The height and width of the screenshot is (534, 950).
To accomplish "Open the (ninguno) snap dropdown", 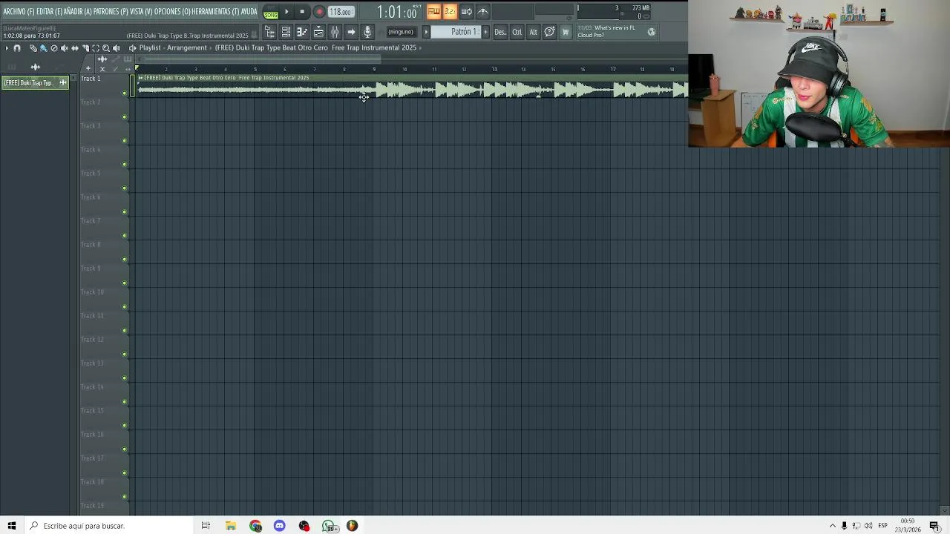I will [401, 32].
